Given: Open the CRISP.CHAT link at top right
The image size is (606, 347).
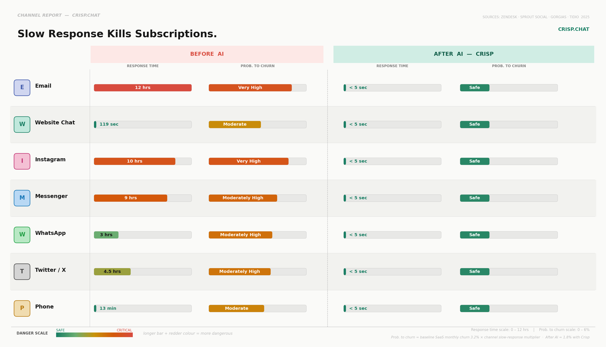Looking at the screenshot, I should pyautogui.click(x=573, y=29).
